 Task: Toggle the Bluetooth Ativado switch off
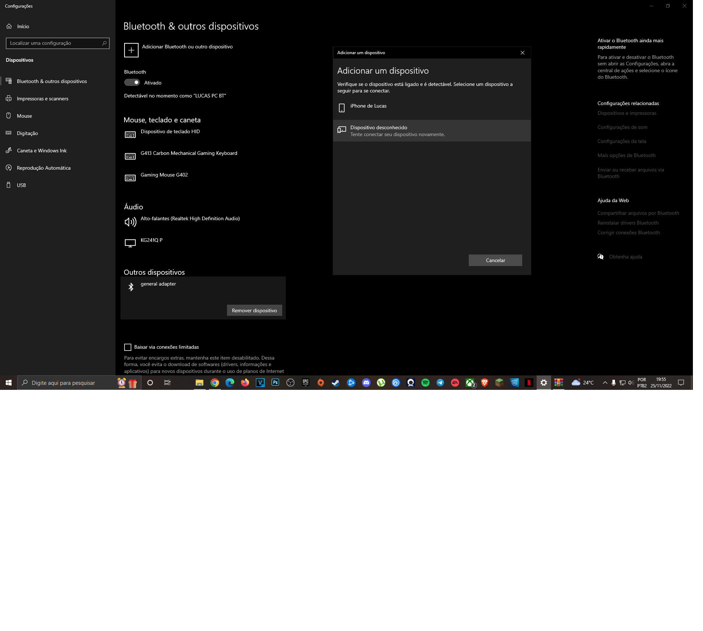click(x=132, y=82)
